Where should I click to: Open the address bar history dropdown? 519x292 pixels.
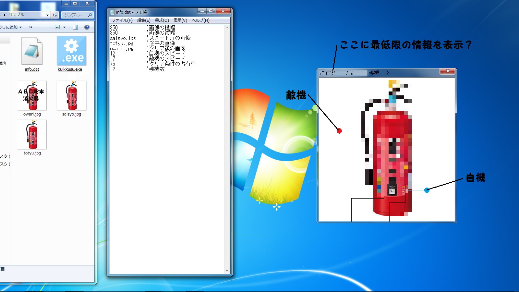[x=47, y=15]
